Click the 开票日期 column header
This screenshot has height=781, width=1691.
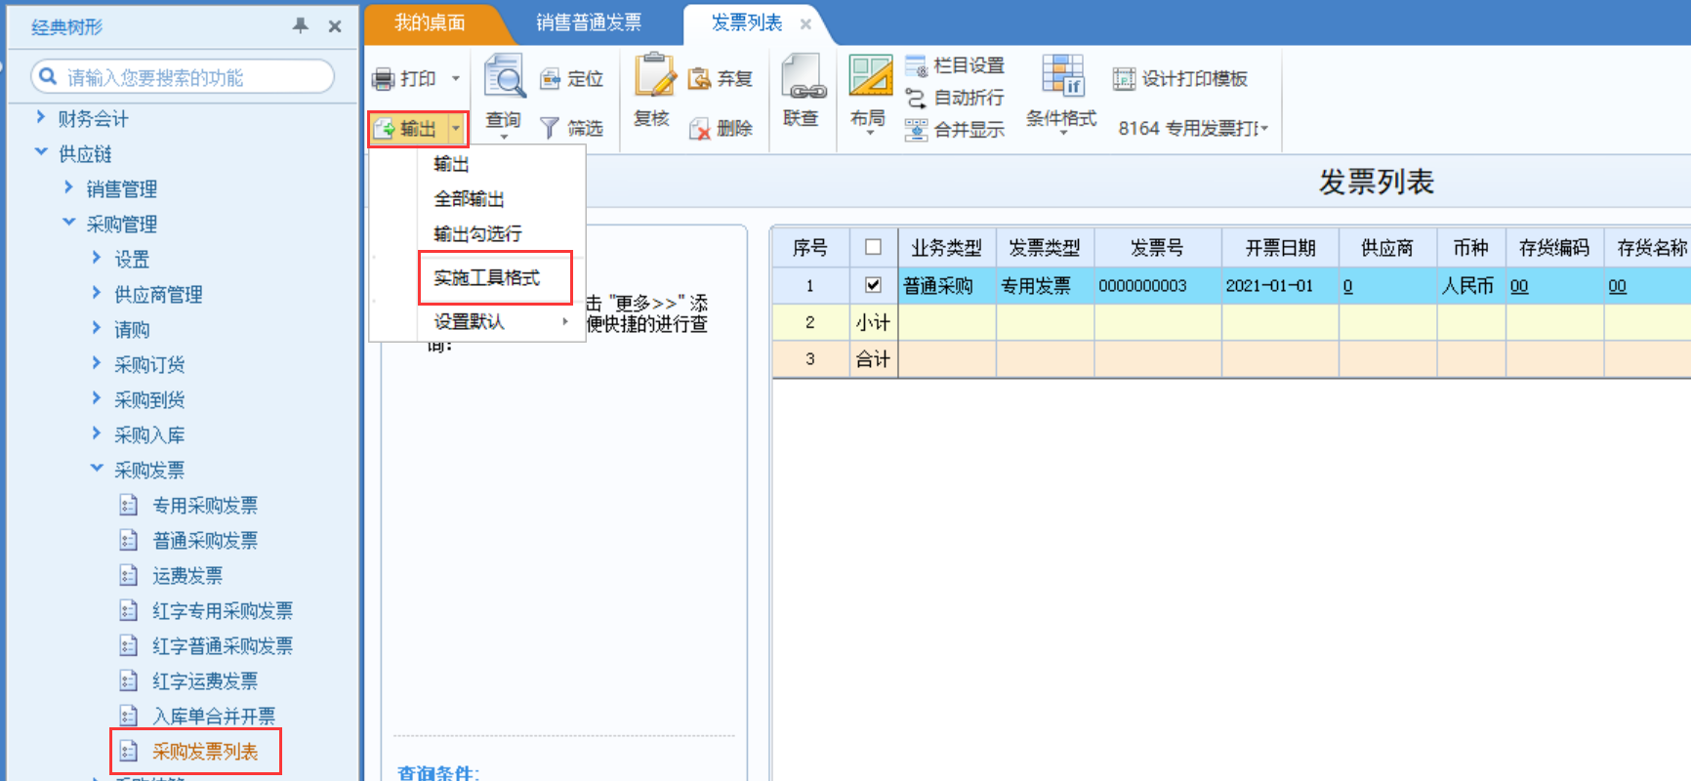[x=1281, y=248]
